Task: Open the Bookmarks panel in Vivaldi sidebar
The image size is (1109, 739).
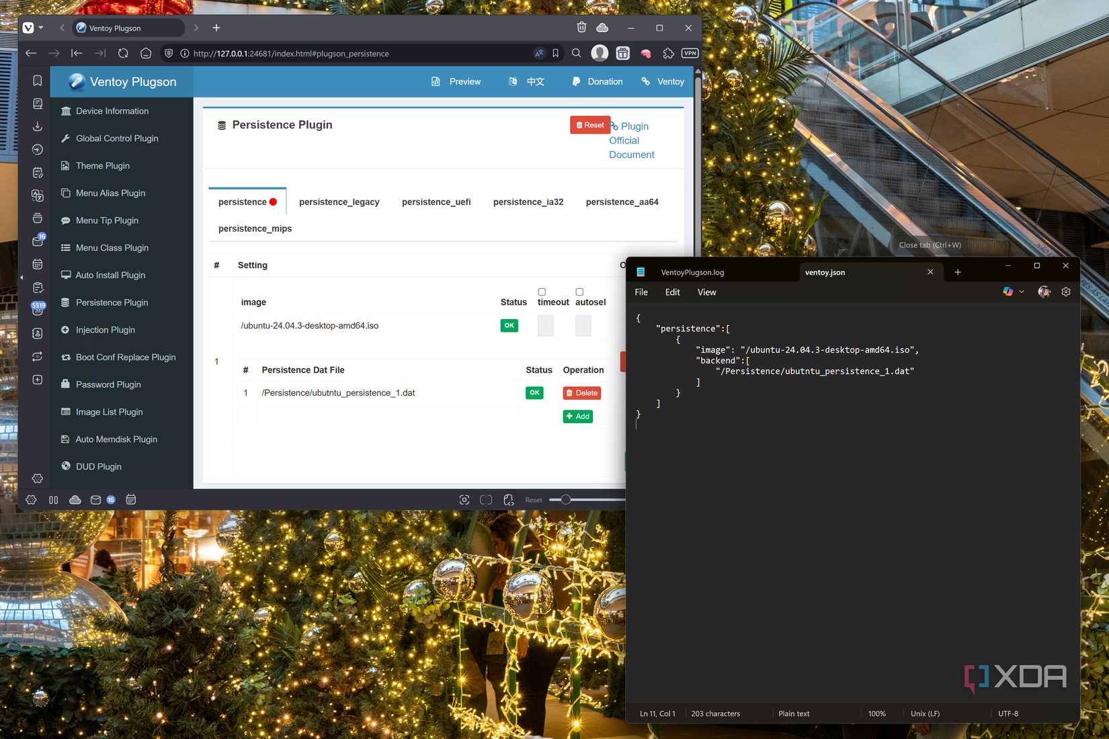Action: 38,81
